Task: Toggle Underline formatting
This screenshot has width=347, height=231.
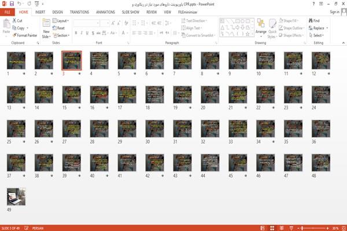Action: click(x=87, y=33)
